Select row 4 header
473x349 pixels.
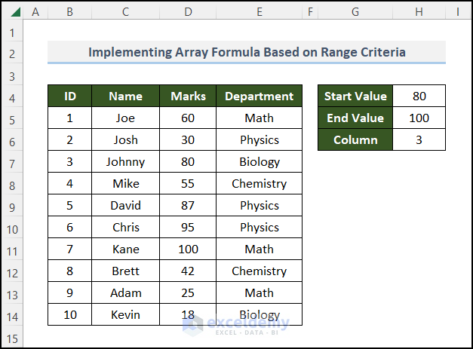pos(12,96)
